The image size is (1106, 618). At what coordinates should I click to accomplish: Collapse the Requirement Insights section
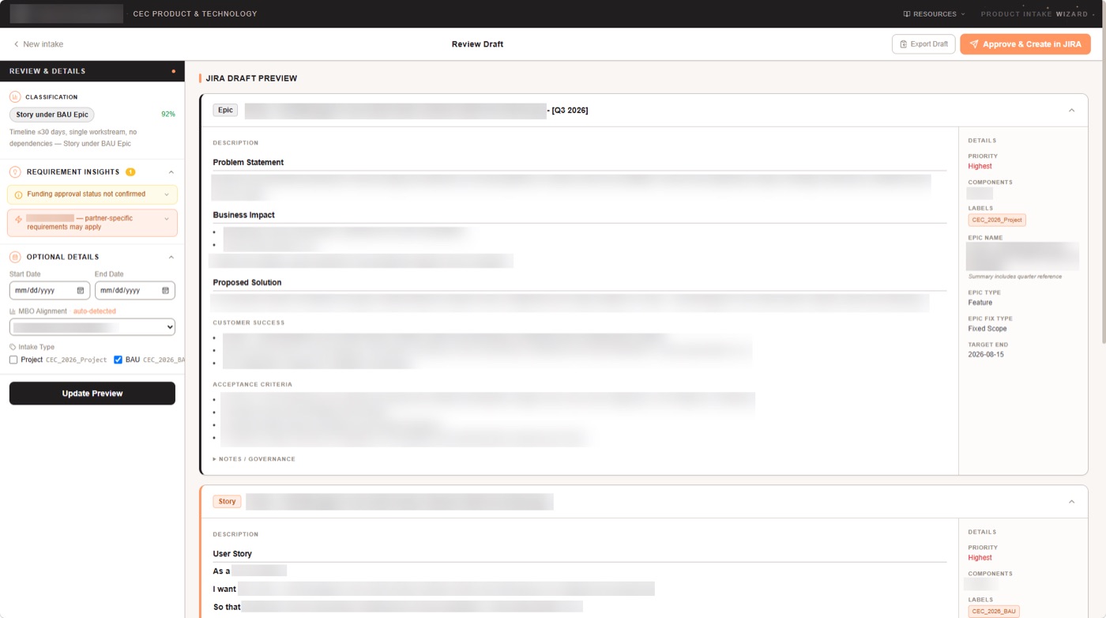pos(171,171)
